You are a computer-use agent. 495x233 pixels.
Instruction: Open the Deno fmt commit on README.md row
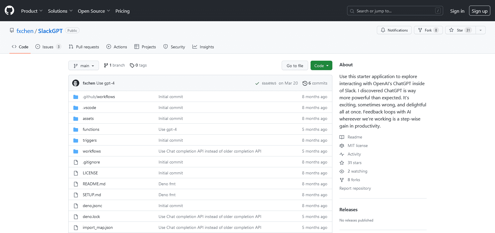tap(167, 184)
